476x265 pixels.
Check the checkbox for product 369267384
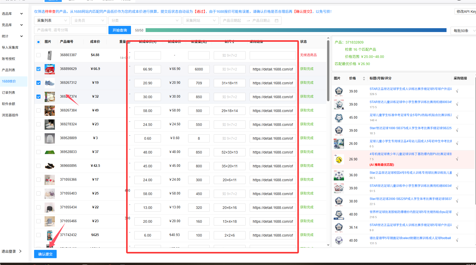(38, 110)
